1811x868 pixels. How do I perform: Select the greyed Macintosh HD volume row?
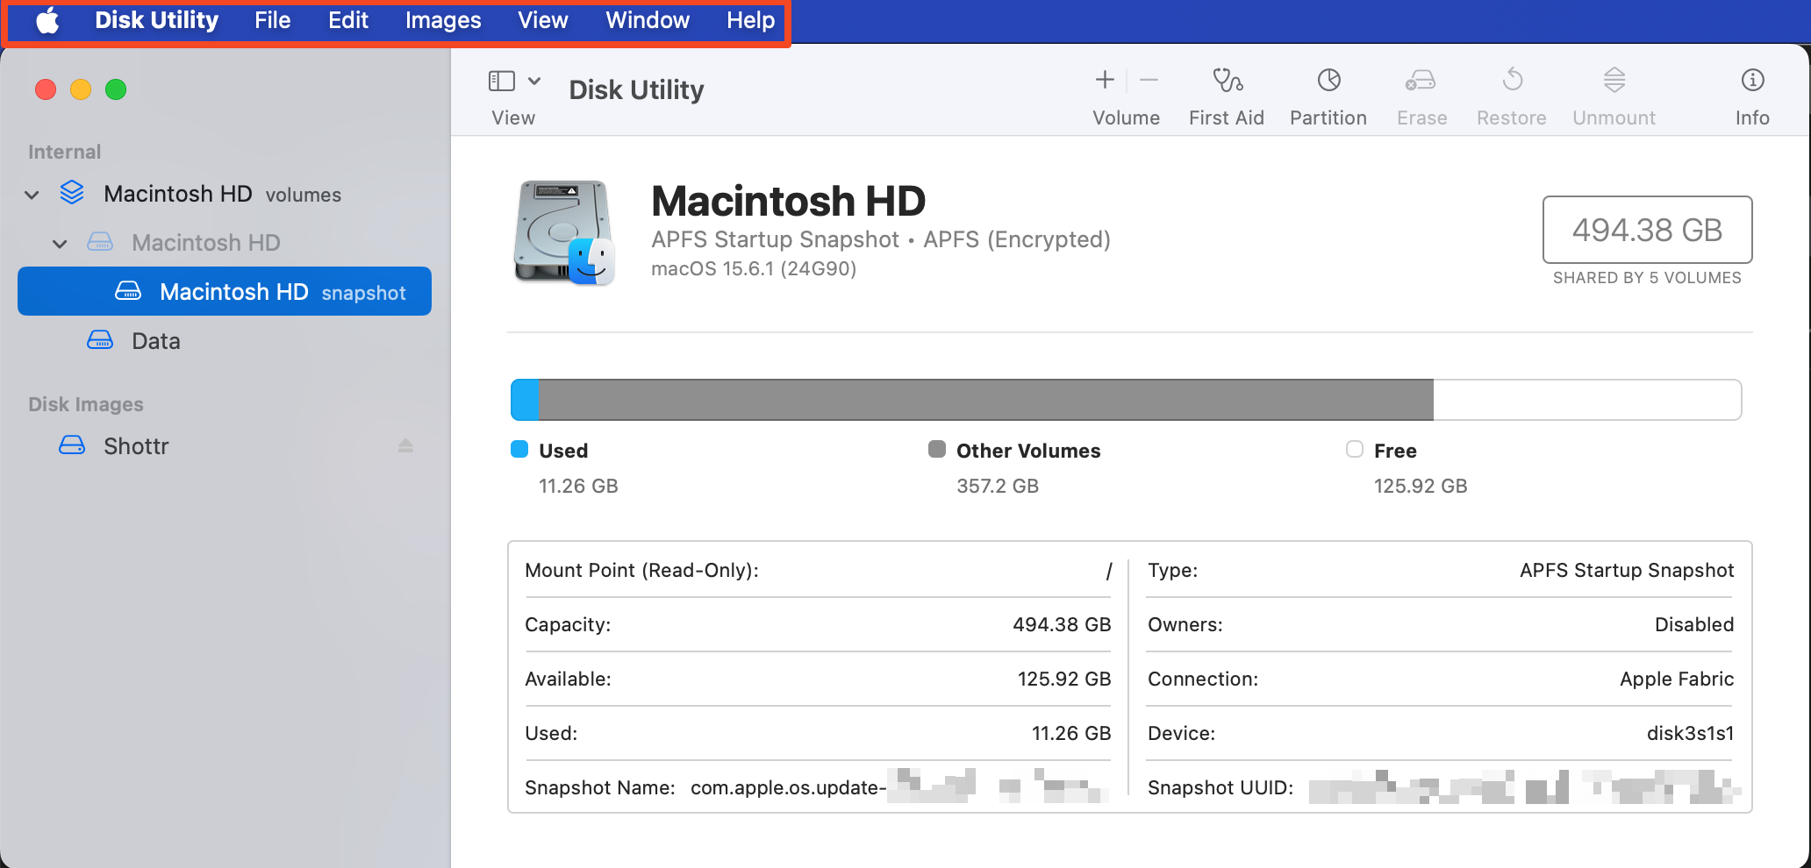tap(225, 243)
